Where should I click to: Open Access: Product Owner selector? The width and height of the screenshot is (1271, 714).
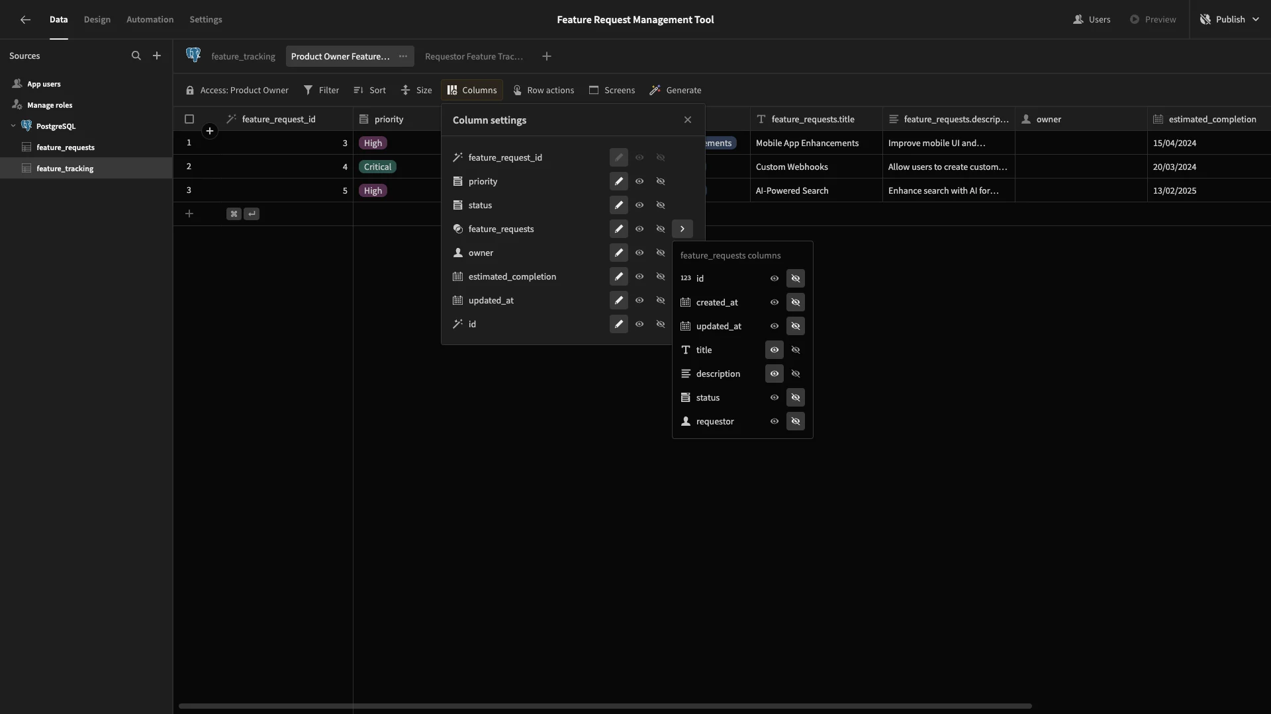(x=237, y=90)
